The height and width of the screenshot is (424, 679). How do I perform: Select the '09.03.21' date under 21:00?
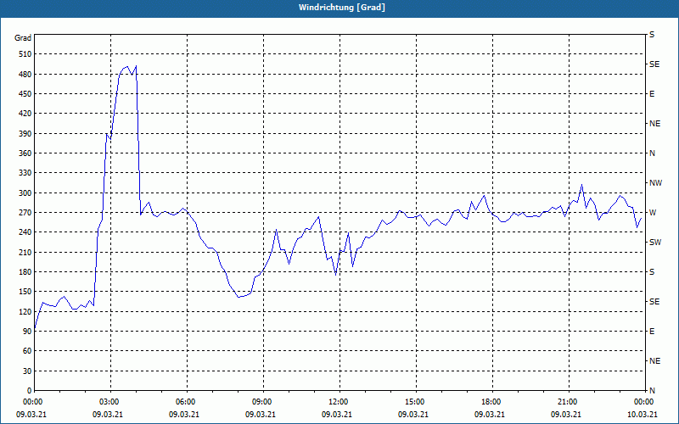(x=565, y=414)
